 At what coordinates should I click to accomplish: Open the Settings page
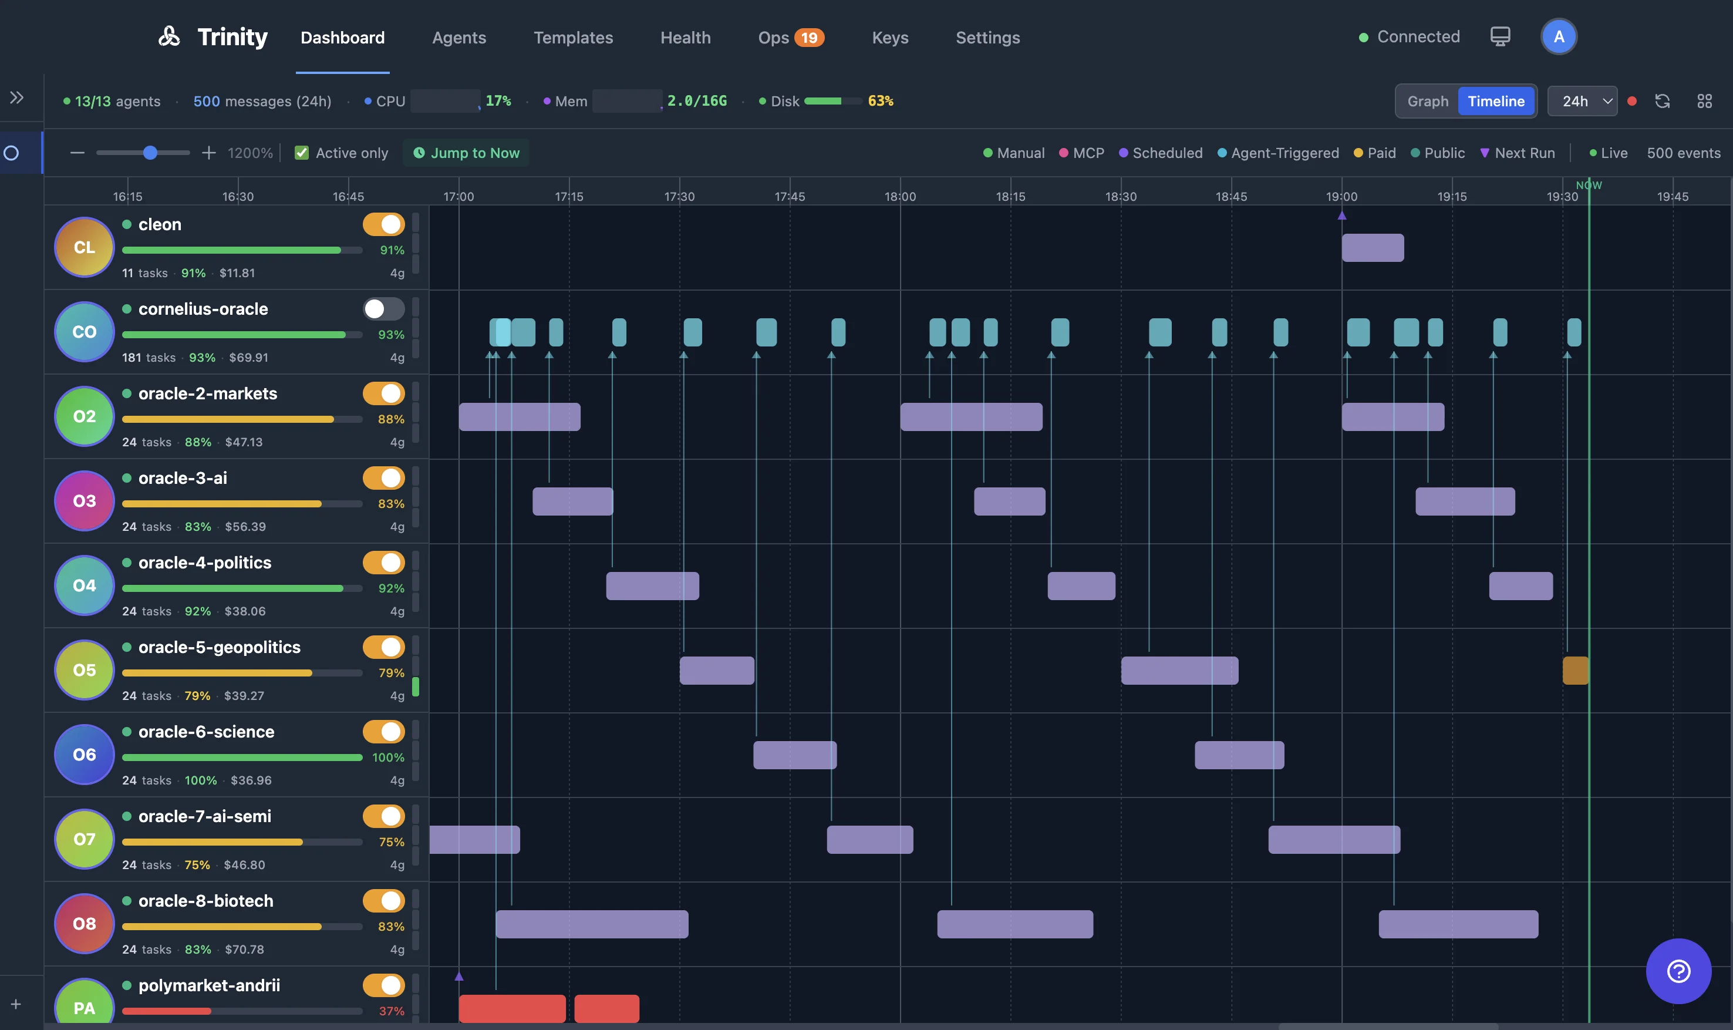[987, 38]
